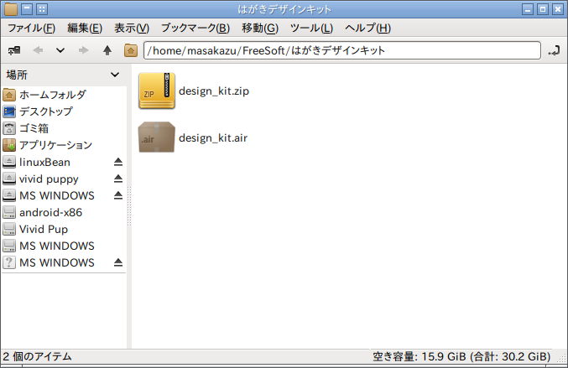Focus the location path input field
This screenshot has width=568, height=368.
coord(342,50)
